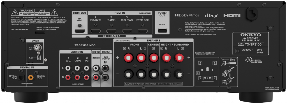Click the POWER OUT 5V/1A USB port
Image resolution: width=287 pixels, height=103 pixels.
tap(162, 31)
